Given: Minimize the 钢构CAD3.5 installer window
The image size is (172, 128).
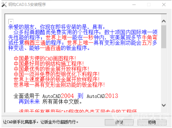Looking at the screenshot, I should point(134,5).
